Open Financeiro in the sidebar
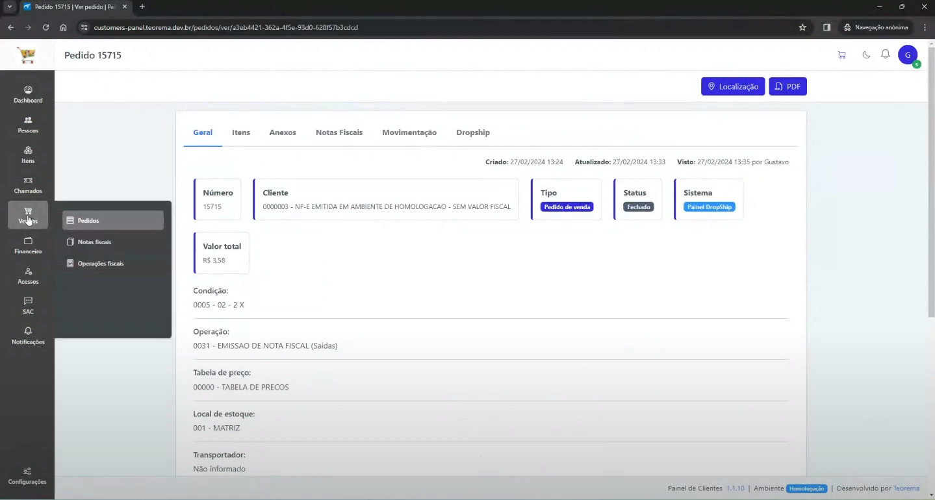The image size is (935, 500). pos(28,245)
